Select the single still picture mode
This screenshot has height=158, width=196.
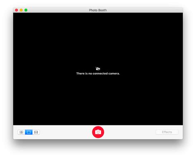[x=29, y=132]
